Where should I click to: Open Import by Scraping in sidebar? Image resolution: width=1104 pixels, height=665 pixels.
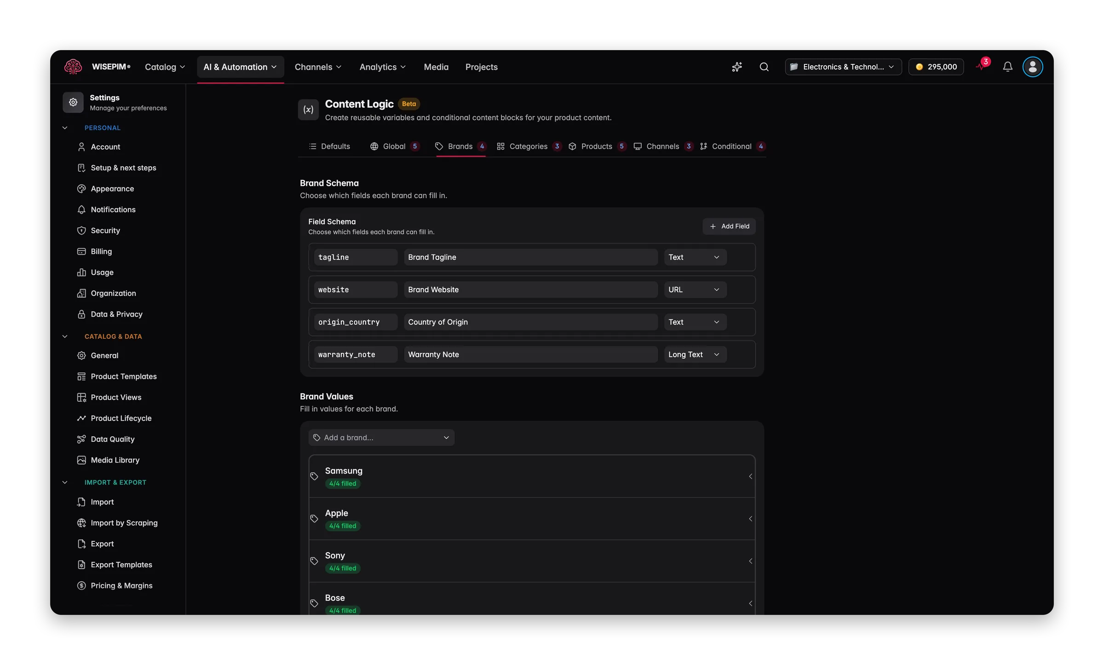point(124,523)
